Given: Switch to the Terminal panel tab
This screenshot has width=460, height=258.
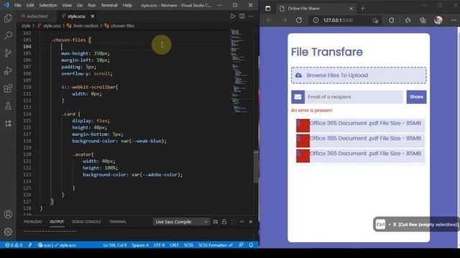Looking at the screenshot, I should [118, 221].
